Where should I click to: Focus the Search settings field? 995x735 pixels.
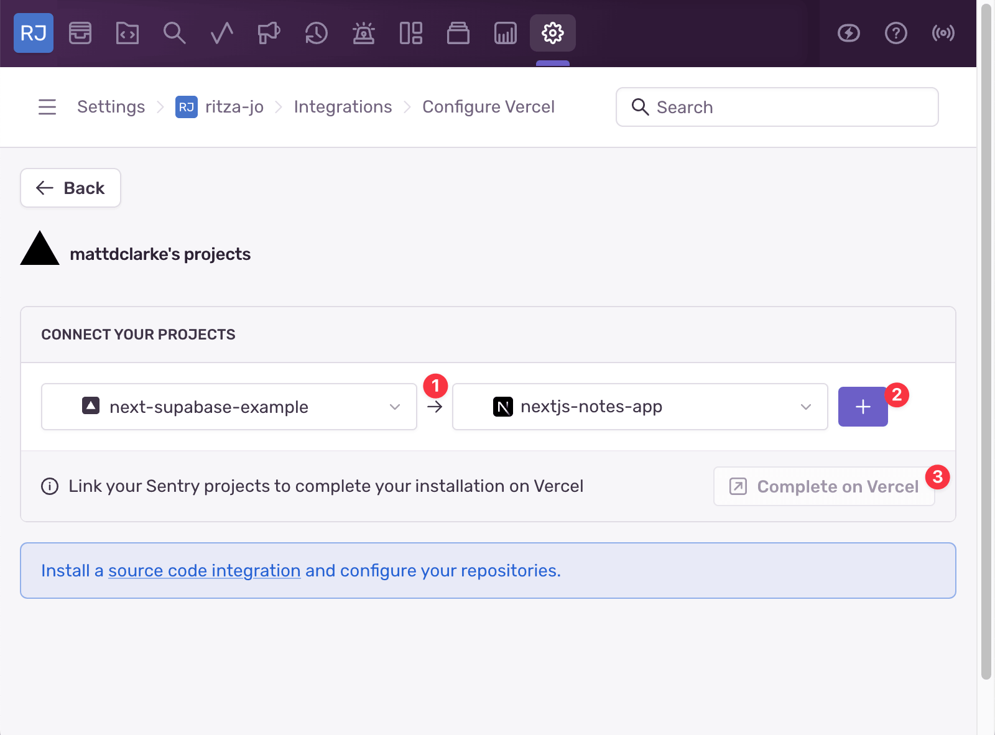(777, 107)
